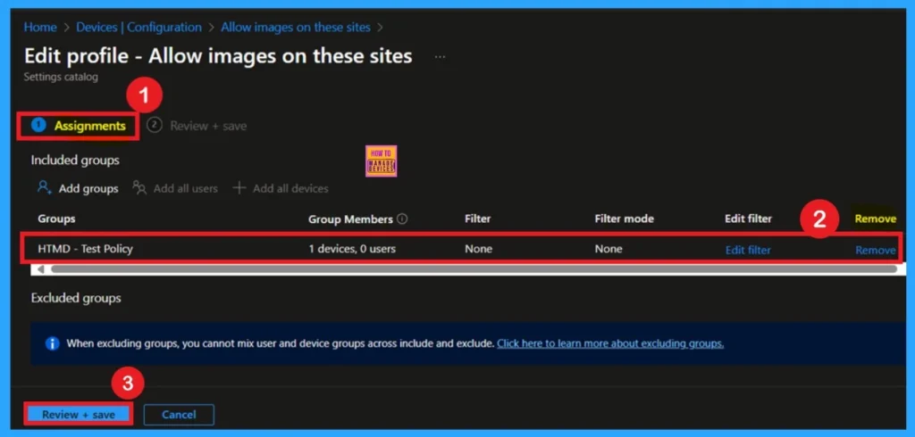This screenshot has width=915, height=437.
Task: Click the Included groups heading
Action: coord(75,161)
